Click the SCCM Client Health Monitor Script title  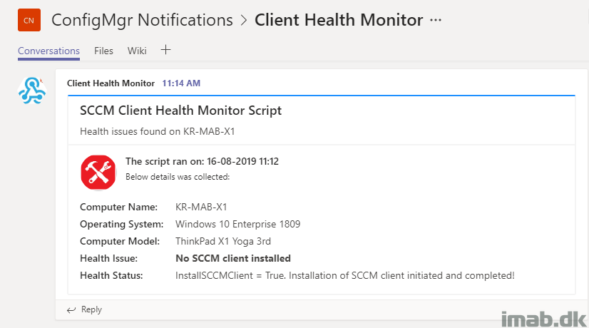click(x=180, y=111)
